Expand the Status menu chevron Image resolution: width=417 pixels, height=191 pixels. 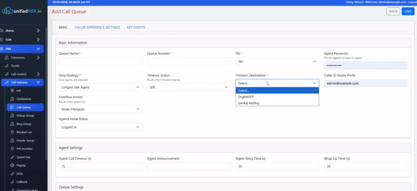click(x=38, y=31)
